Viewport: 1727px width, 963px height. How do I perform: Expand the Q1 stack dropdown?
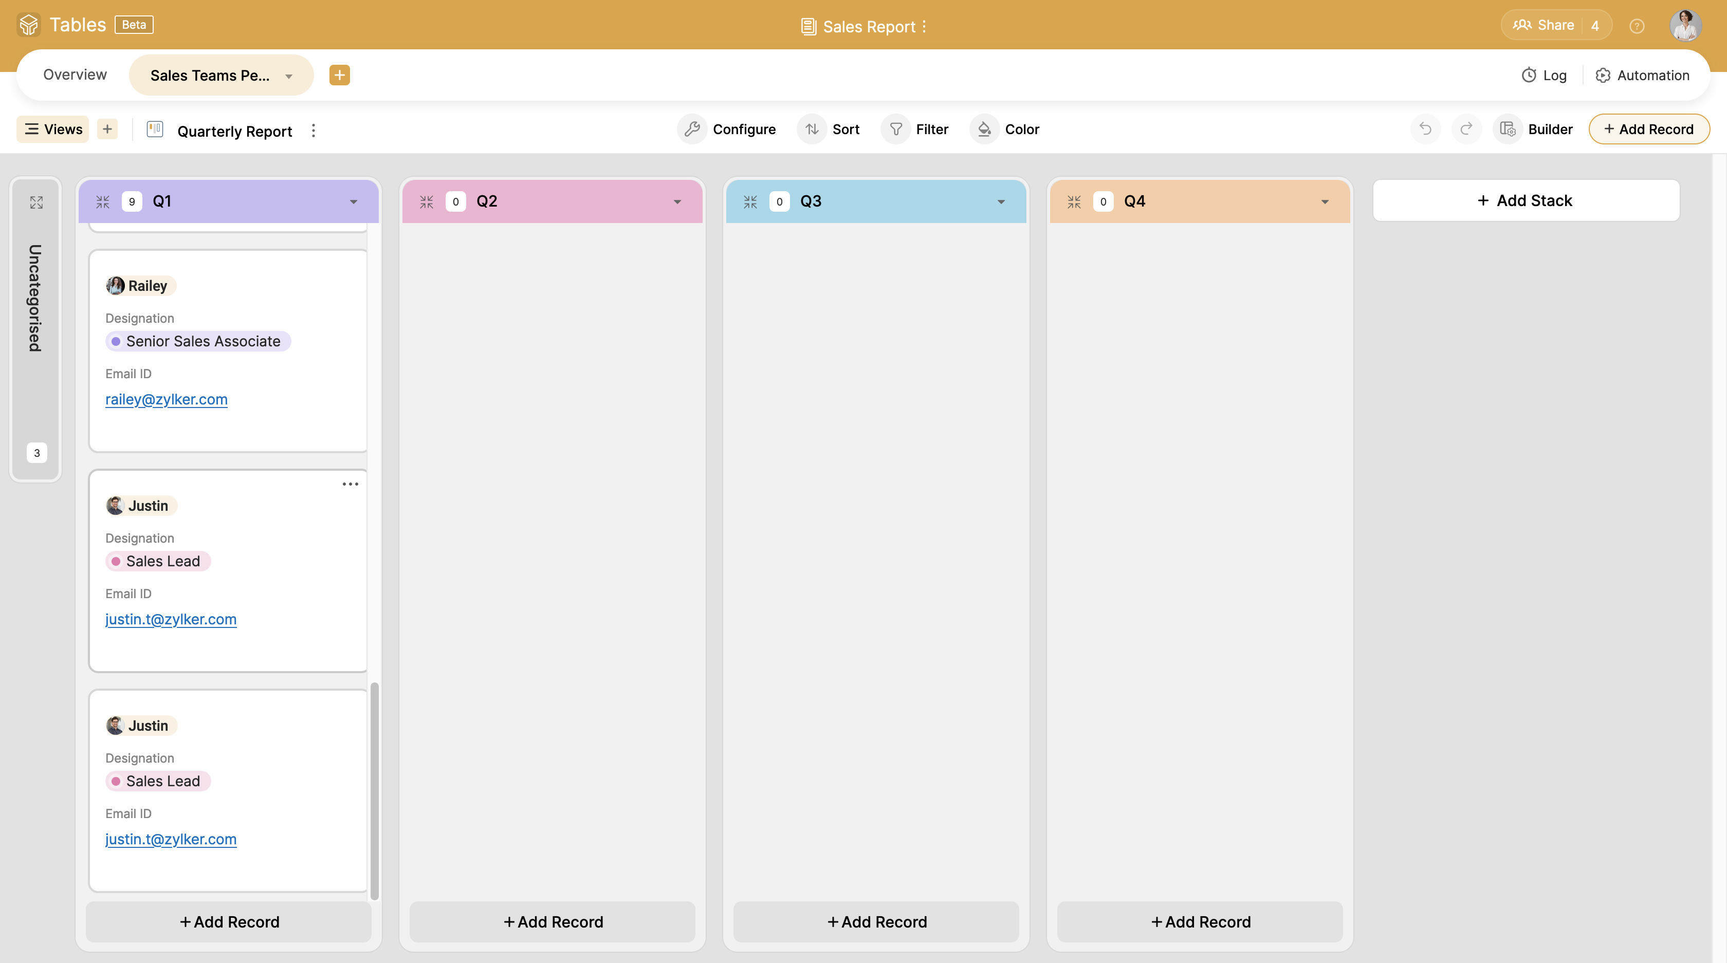pyautogui.click(x=354, y=200)
